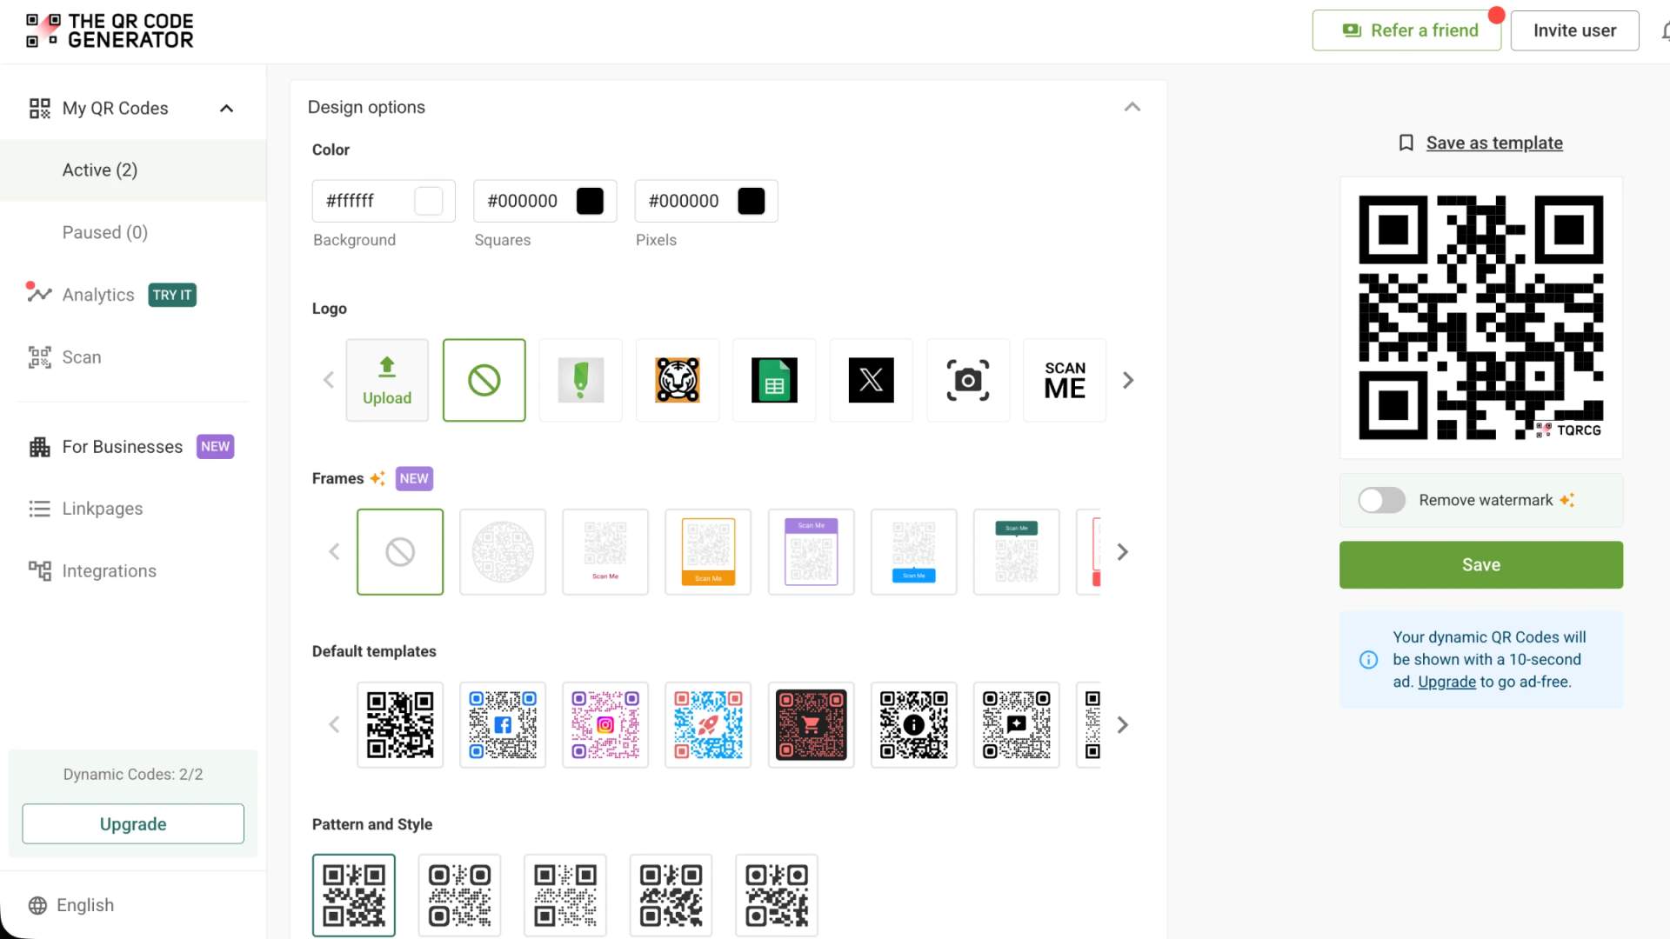The height and width of the screenshot is (939, 1670).
Task: Choose the purple Scan Me frame
Action: click(811, 552)
